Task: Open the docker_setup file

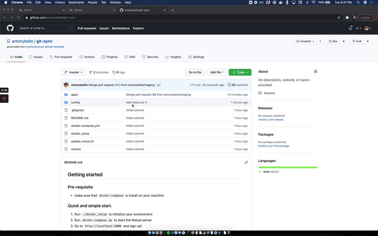Action: tap(80, 134)
